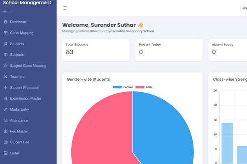
Task: Click the Teachers person icon
Action: pyautogui.click(x=6, y=77)
